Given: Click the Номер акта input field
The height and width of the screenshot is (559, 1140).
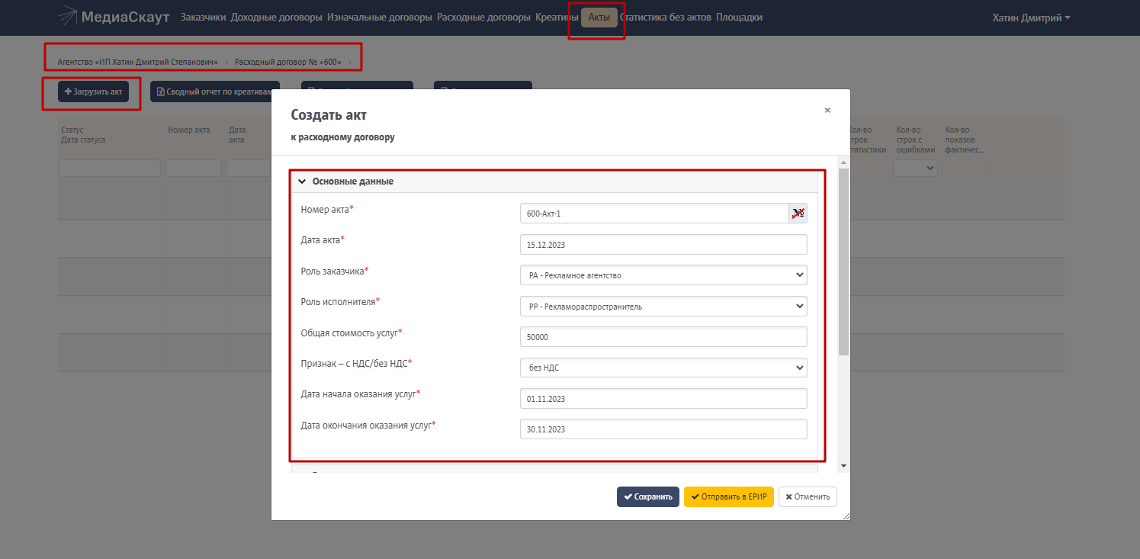Looking at the screenshot, I should click(x=654, y=214).
